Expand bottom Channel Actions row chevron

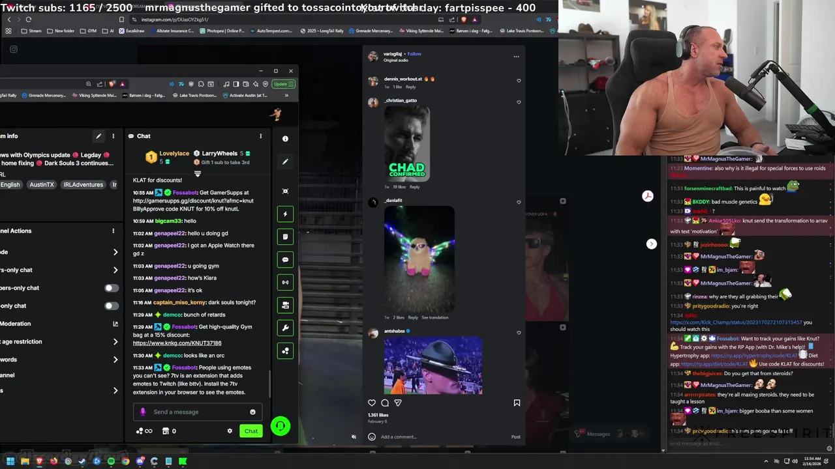click(115, 391)
